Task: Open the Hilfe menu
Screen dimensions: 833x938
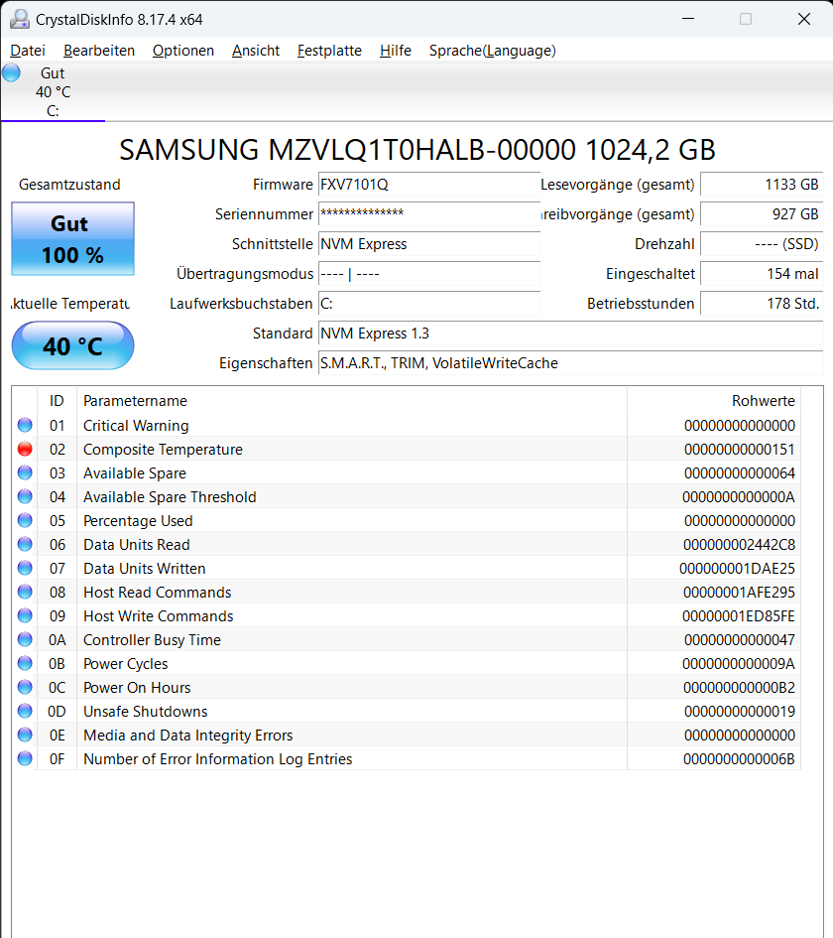Action: point(395,50)
